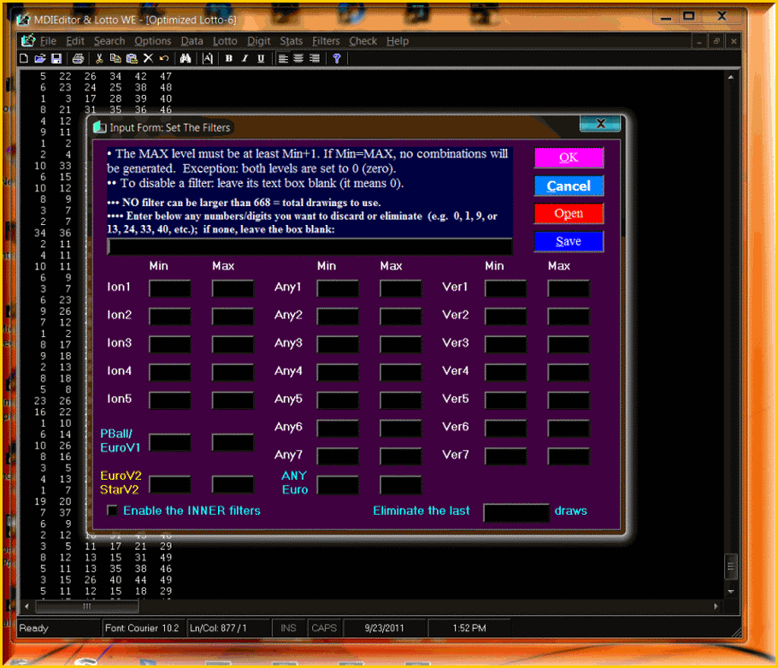Click the blue Save button
This screenshot has width=778, height=668.
click(x=569, y=241)
